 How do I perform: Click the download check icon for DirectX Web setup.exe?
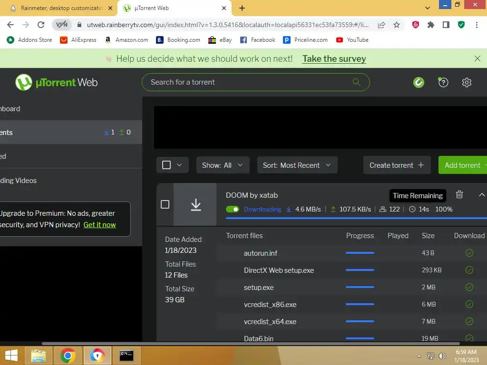(469, 270)
